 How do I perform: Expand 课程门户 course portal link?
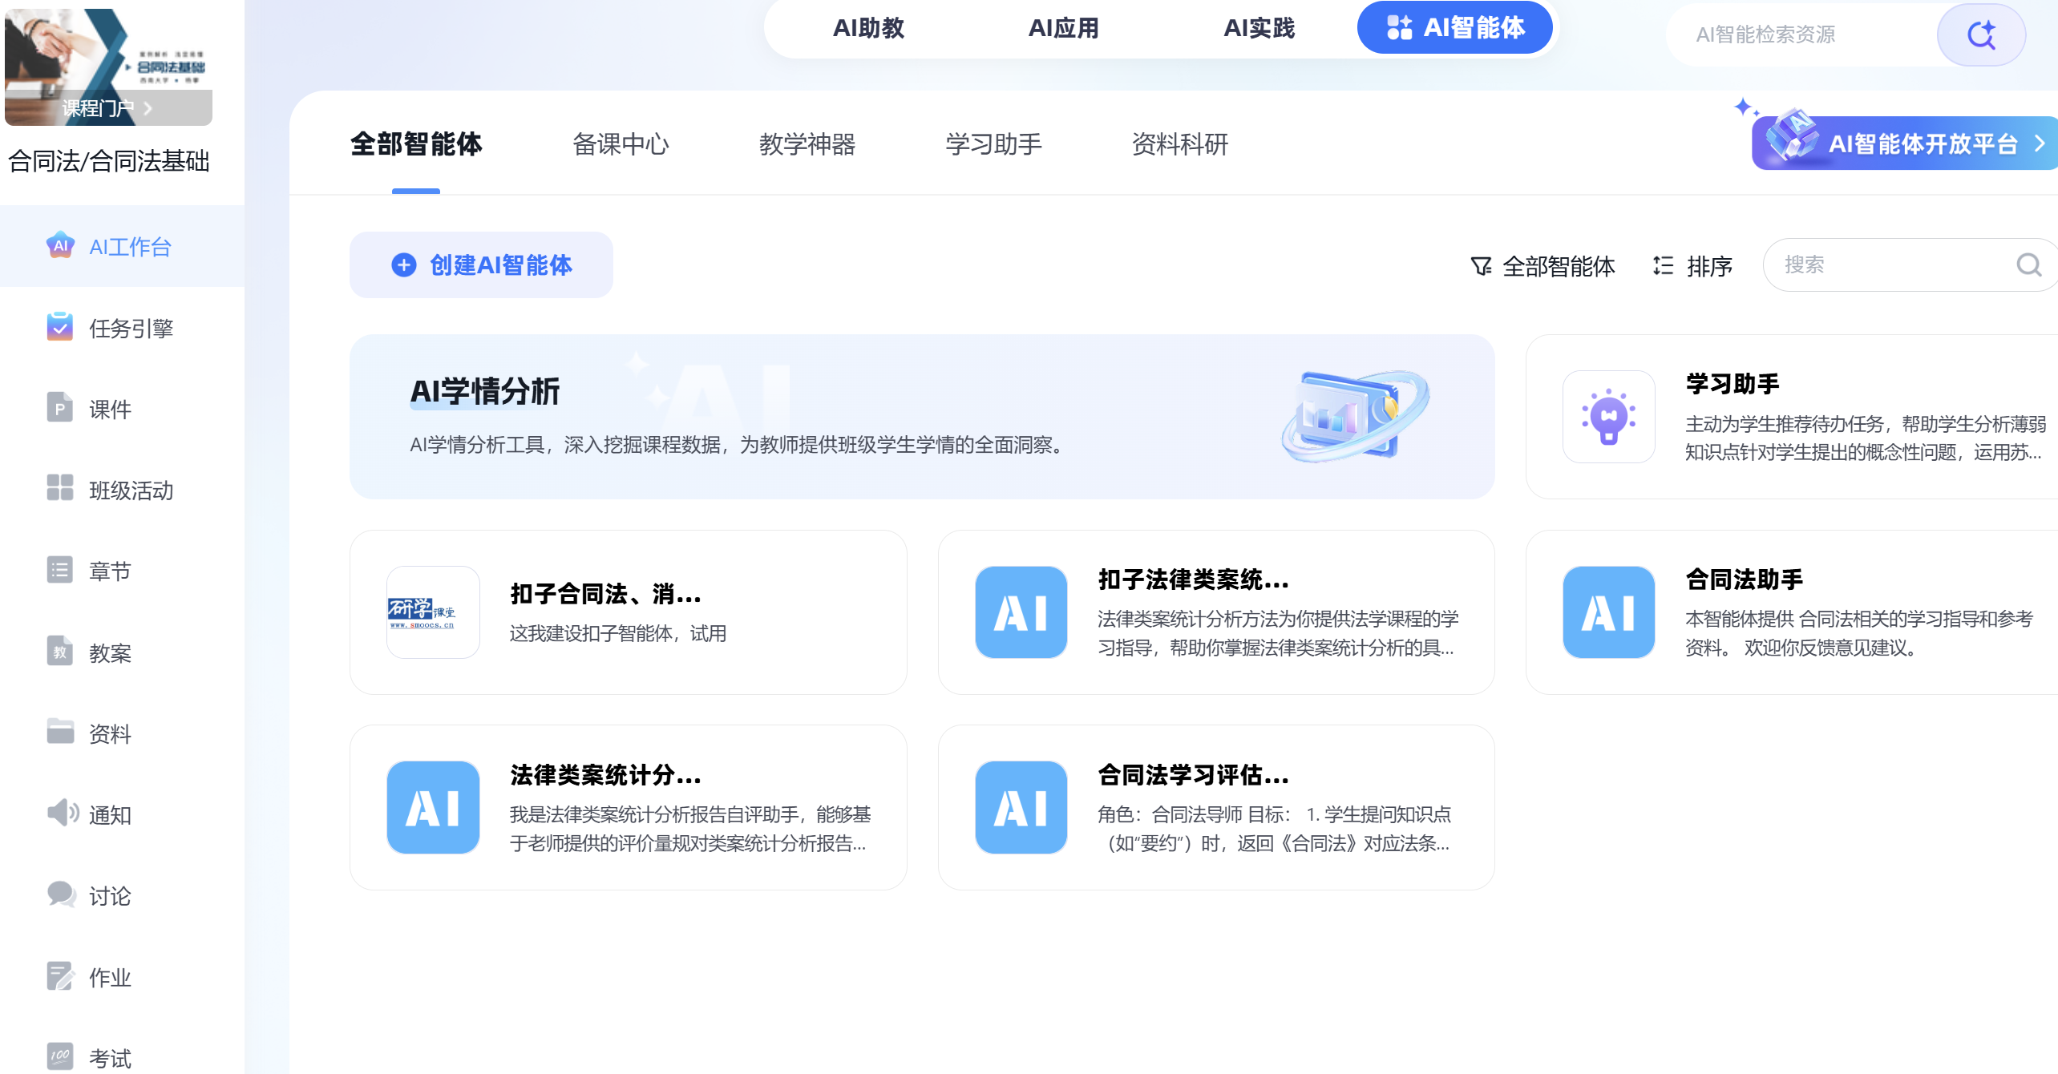click(107, 107)
